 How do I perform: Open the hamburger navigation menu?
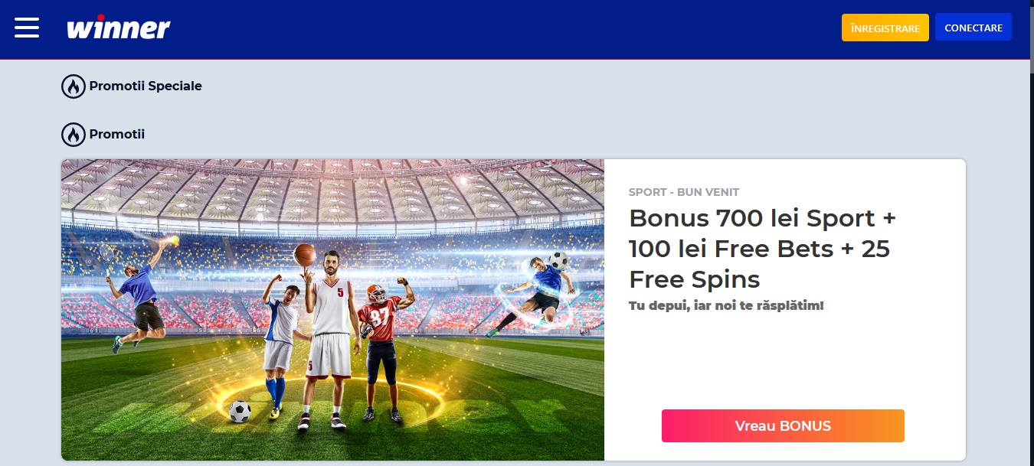(x=27, y=27)
